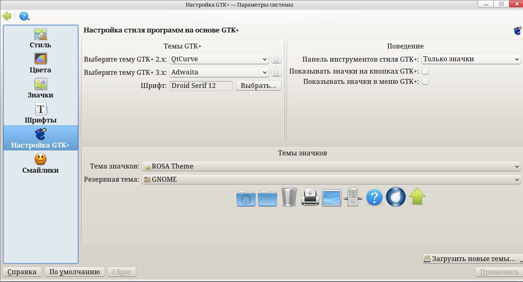Viewport: 523px width, 282px height.
Task: Click the network server preview icon
Action: 353,197
